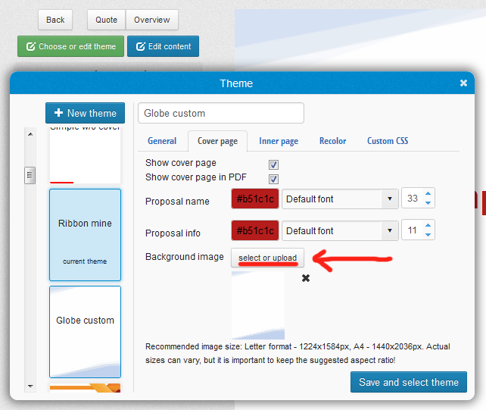Increase Proposal name font size arrow
486x410 pixels.
[428, 194]
